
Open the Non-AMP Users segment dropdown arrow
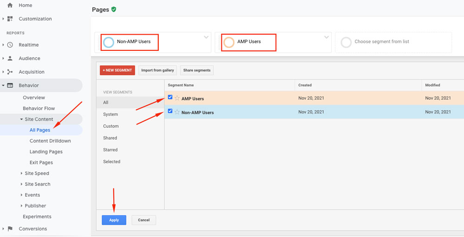[206, 37]
